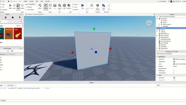Viewport: 186px width, 105px height.
Task: Click the Lock tool
Action: [x=75, y=7]
